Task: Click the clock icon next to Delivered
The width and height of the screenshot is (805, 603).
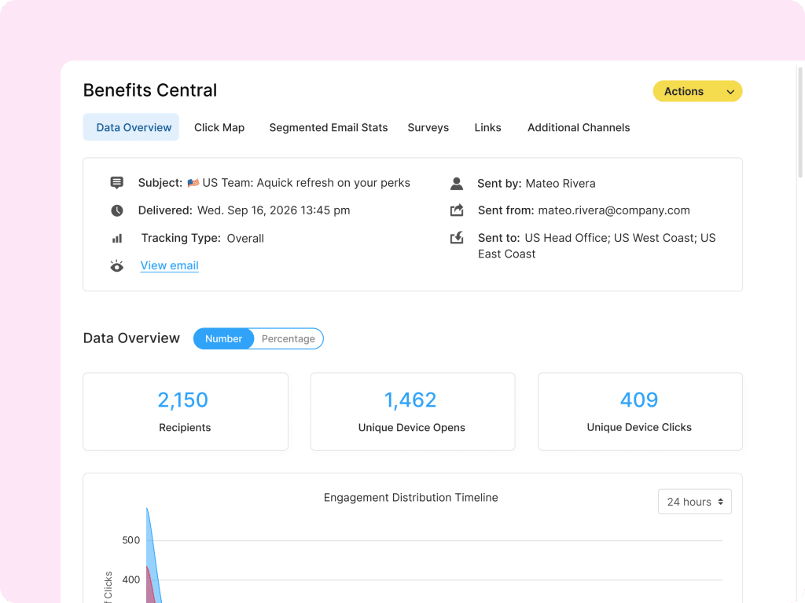Action: pos(116,210)
